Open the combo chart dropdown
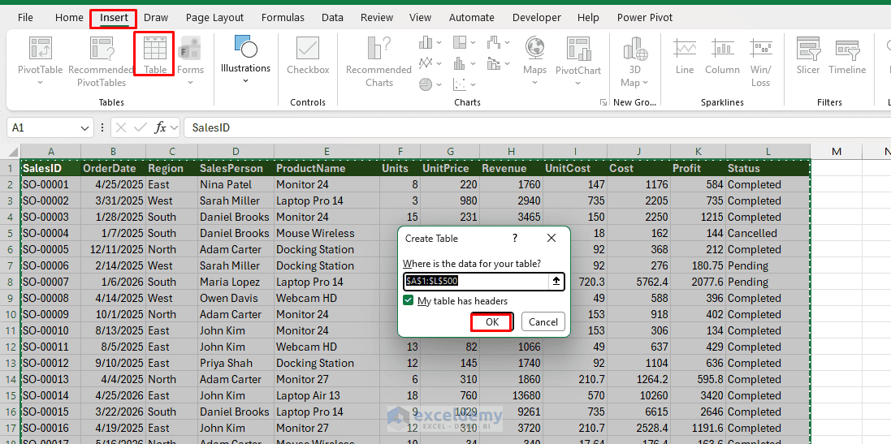Screen dimensions: 891x444 coord(507,63)
